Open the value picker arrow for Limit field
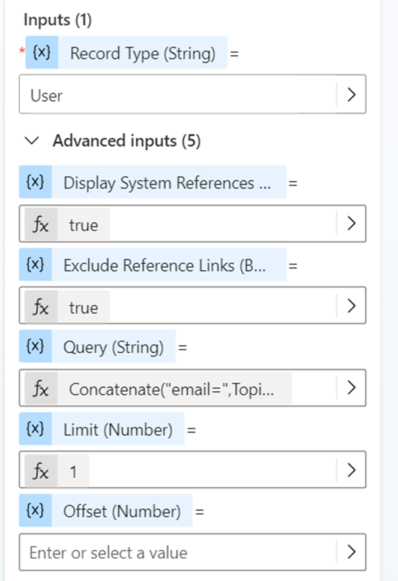The image size is (398, 581). click(x=352, y=471)
